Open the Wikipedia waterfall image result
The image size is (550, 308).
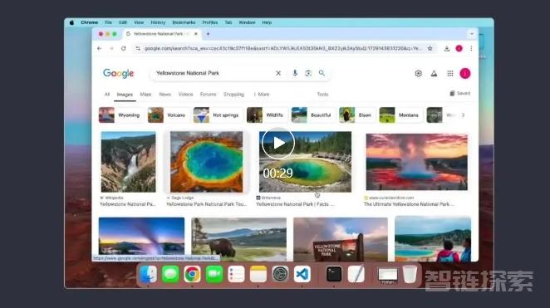click(129, 162)
